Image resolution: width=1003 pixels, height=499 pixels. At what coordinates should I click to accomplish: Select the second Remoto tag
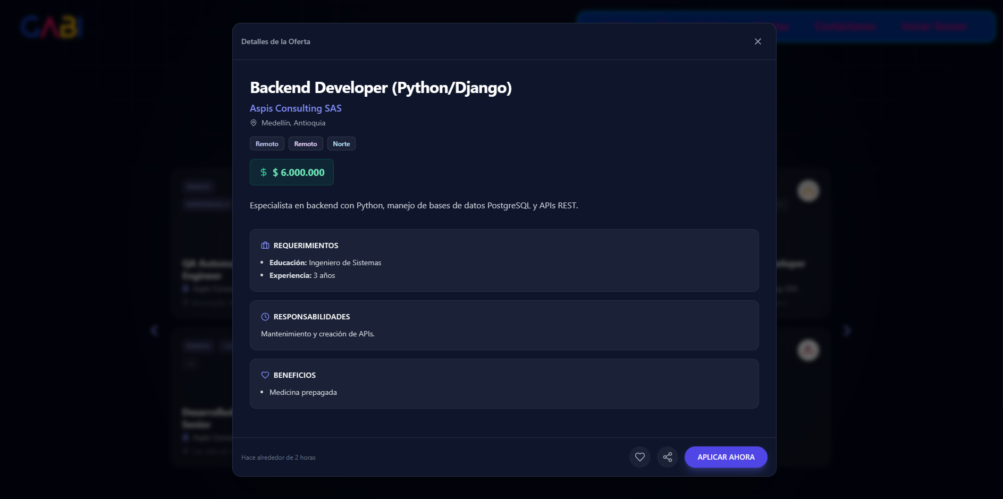[x=306, y=144]
